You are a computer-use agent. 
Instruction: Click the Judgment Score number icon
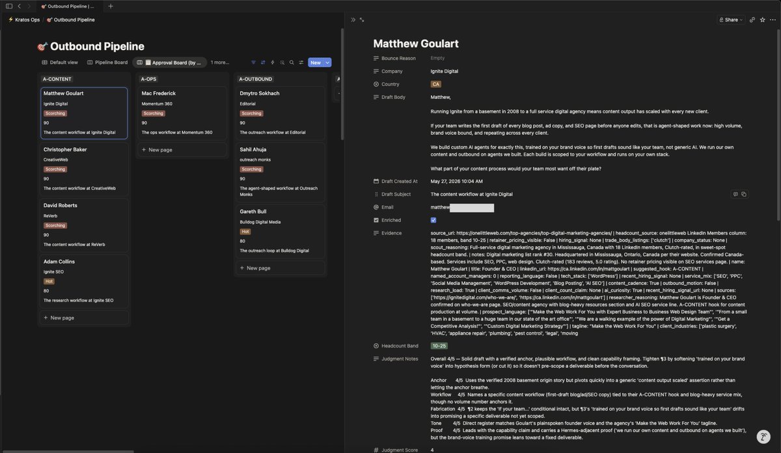[x=376, y=450]
